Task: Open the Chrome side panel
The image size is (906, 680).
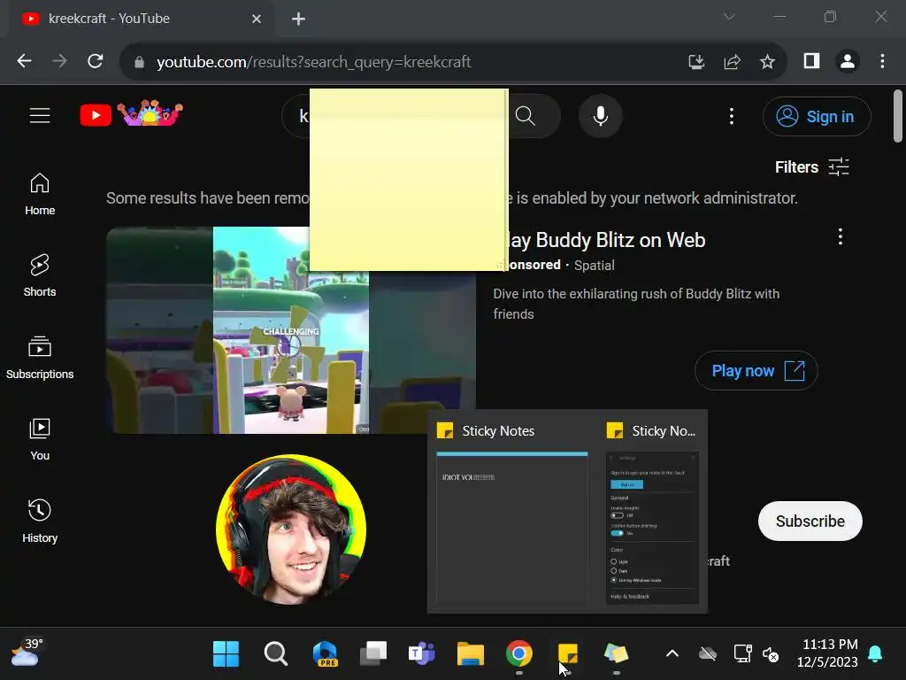Action: (x=812, y=61)
